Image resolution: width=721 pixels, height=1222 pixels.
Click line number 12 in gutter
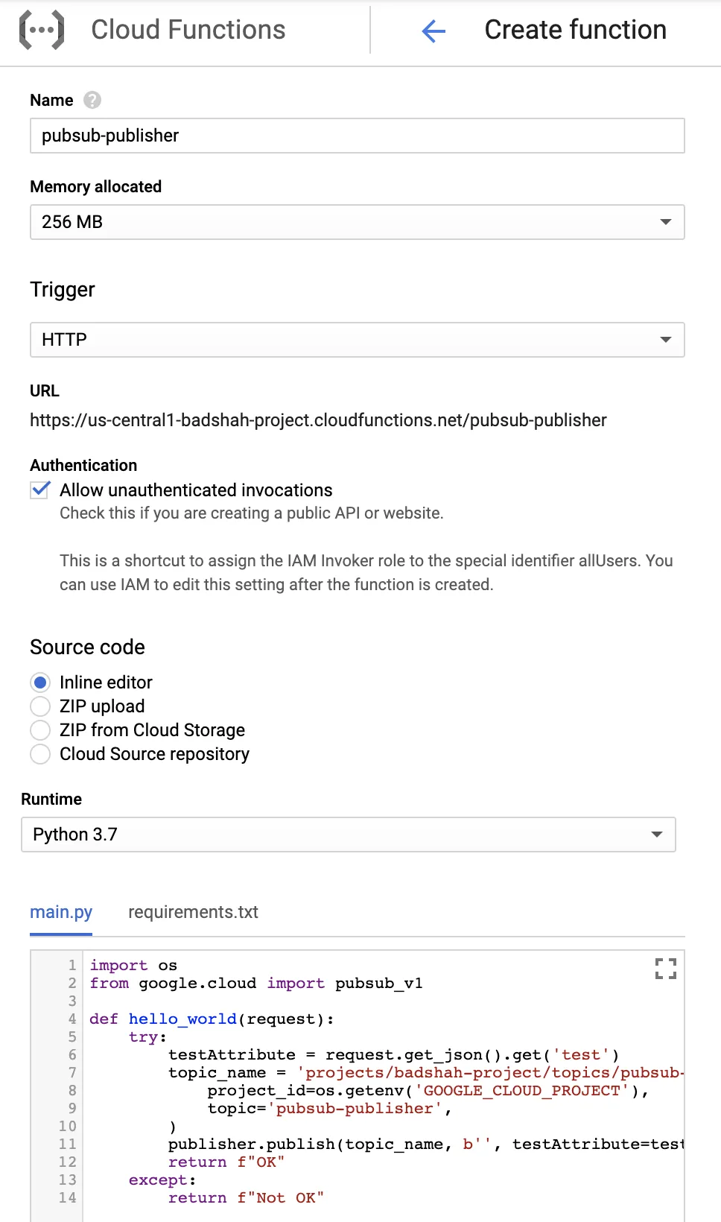click(x=67, y=1162)
